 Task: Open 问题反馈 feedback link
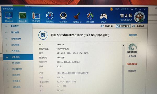pyautogui.click(x=125, y=9)
